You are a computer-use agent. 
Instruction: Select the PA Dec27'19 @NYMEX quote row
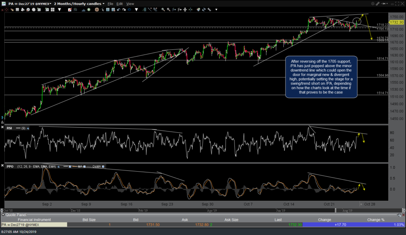pyautogui.click(x=34, y=224)
